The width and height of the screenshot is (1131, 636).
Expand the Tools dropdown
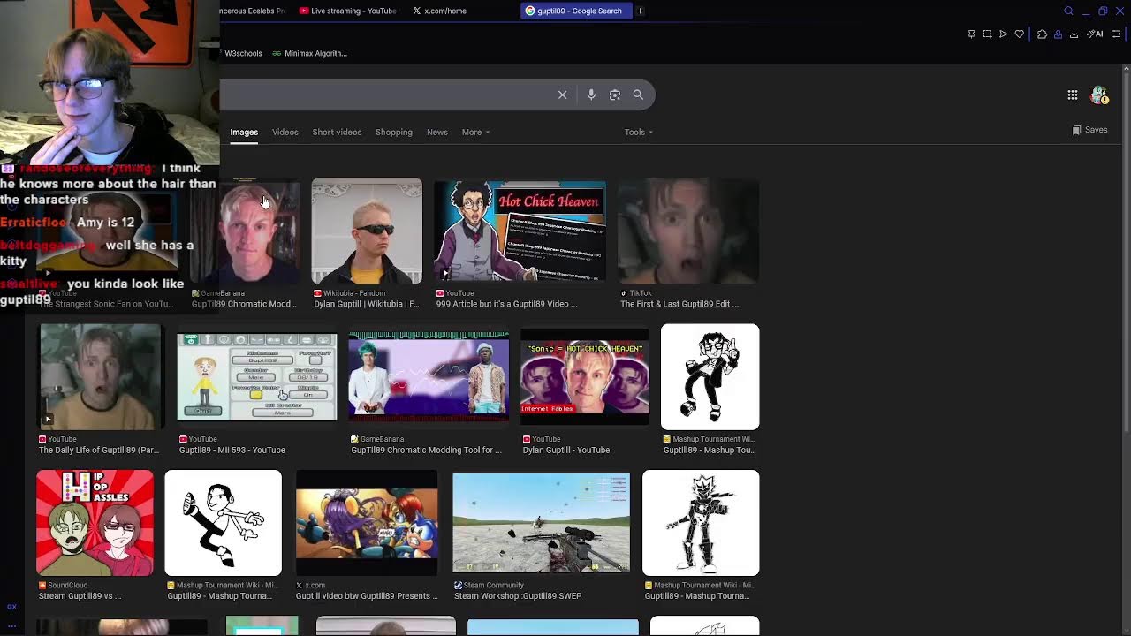pos(638,132)
